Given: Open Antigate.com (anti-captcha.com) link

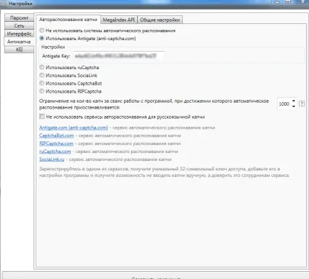Looking at the screenshot, I should point(74,127).
